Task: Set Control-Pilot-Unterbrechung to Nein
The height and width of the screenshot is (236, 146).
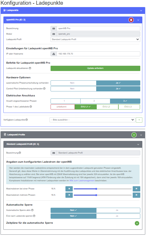Action: click(x=73, y=89)
